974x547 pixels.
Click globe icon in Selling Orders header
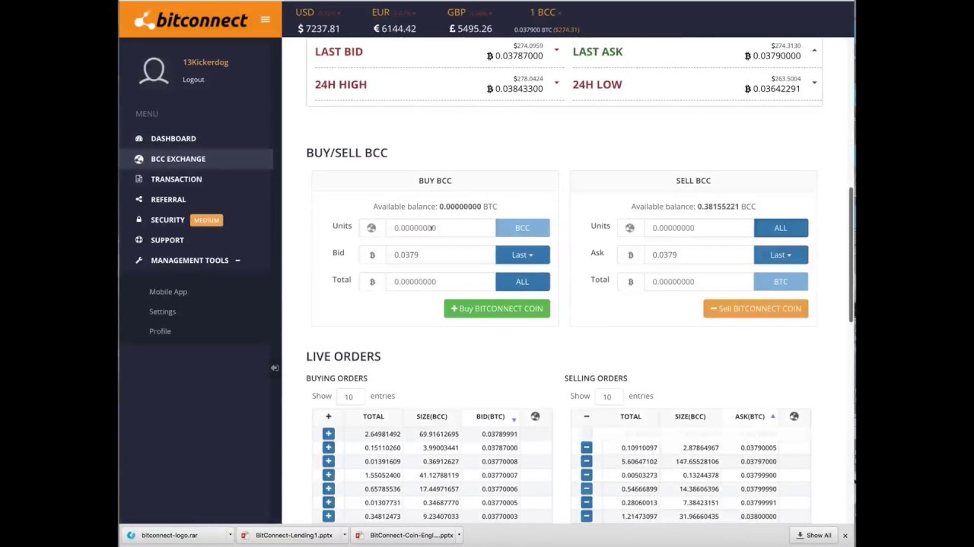click(794, 416)
